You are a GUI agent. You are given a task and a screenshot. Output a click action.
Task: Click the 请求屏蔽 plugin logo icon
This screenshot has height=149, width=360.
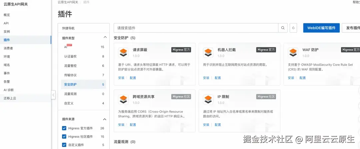[x=123, y=52]
